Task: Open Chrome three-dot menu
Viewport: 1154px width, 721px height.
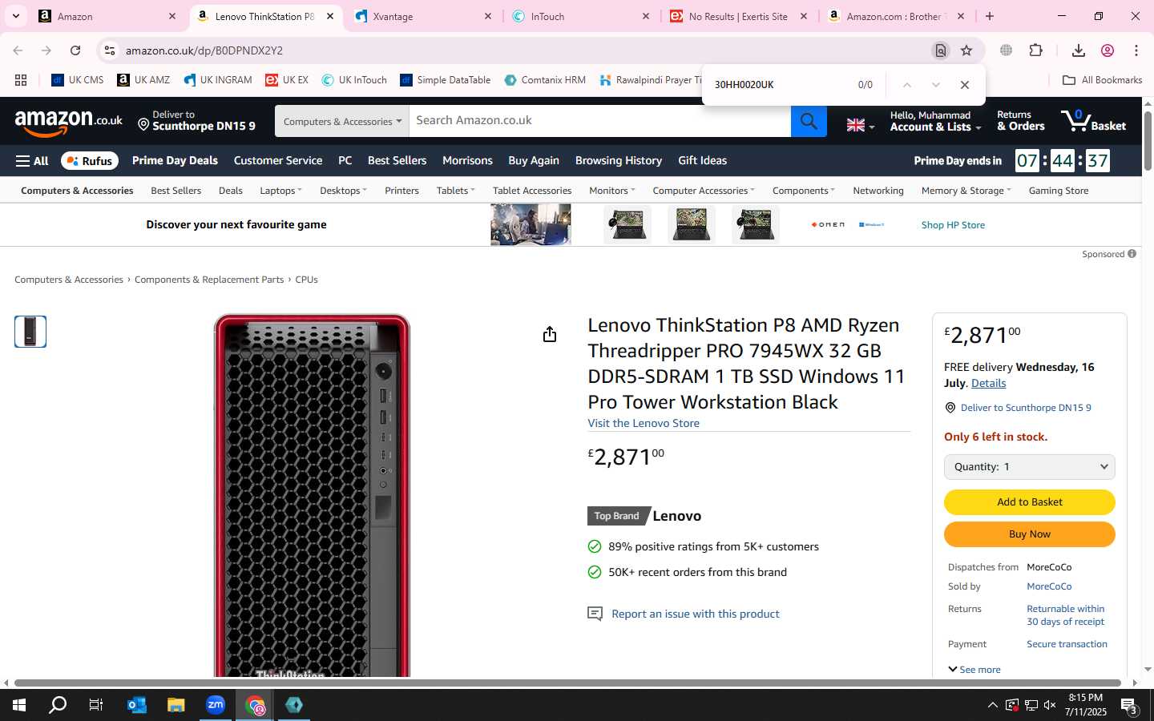Action: 1136,50
